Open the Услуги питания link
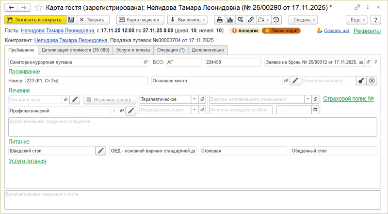The width and height of the screenshot is (388, 214). (28, 161)
